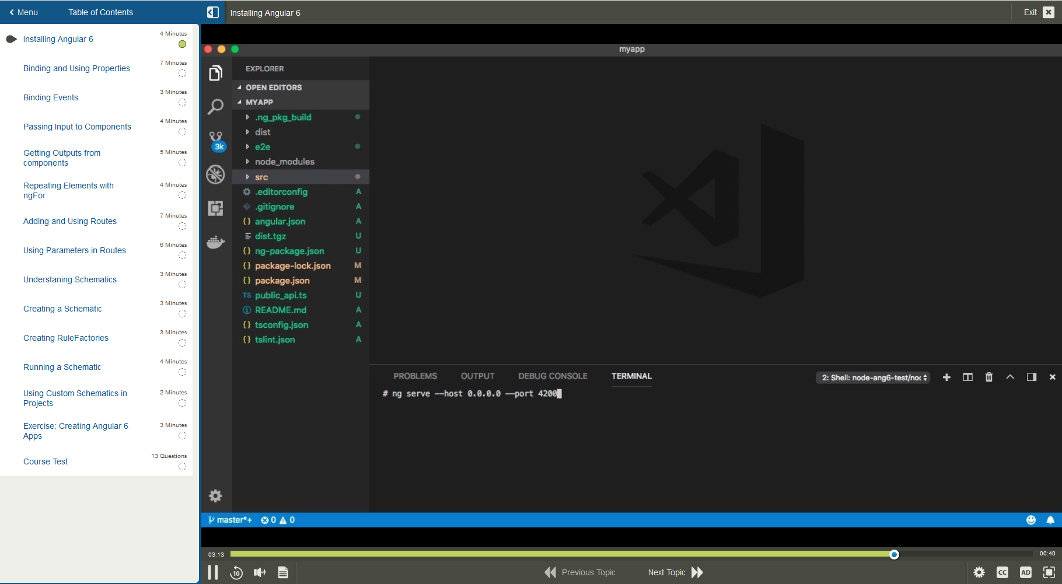1062x584 pixels.
Task: Expand the src folder
Action: (261, 177)
